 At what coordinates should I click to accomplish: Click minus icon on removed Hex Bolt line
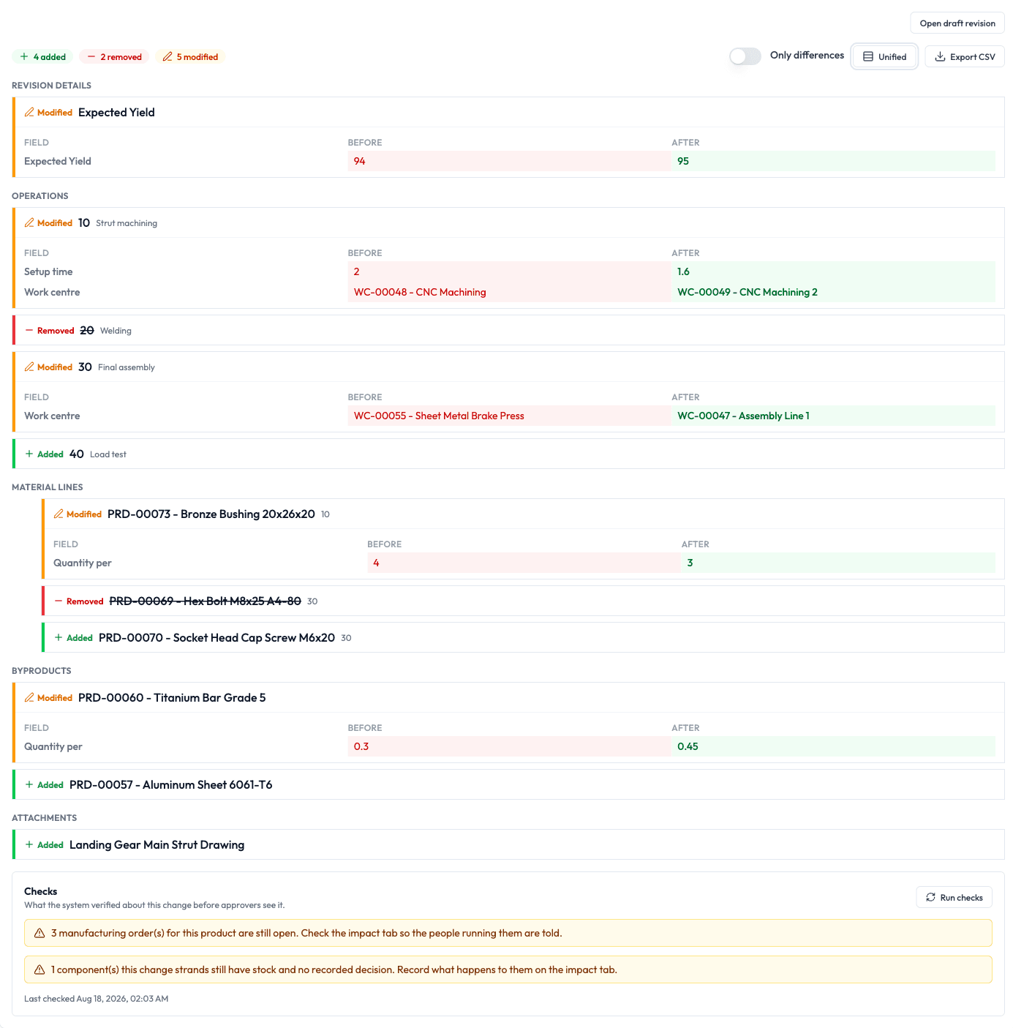coord(59,601)
